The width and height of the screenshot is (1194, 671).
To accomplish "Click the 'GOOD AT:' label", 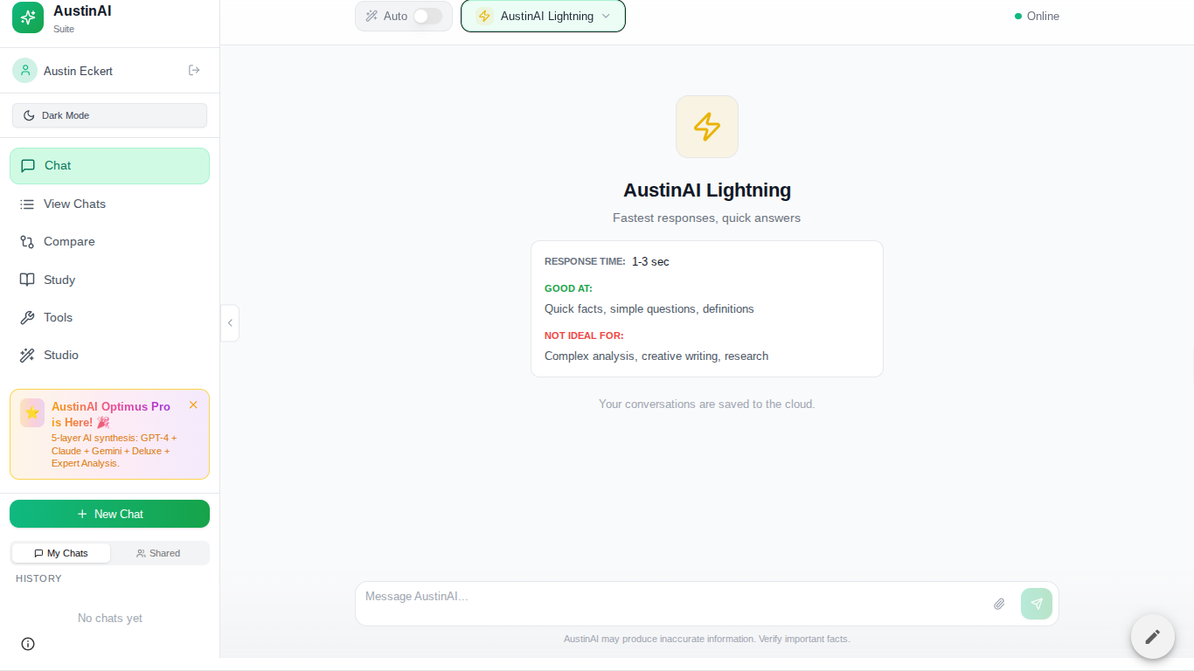I will point(568,288).
